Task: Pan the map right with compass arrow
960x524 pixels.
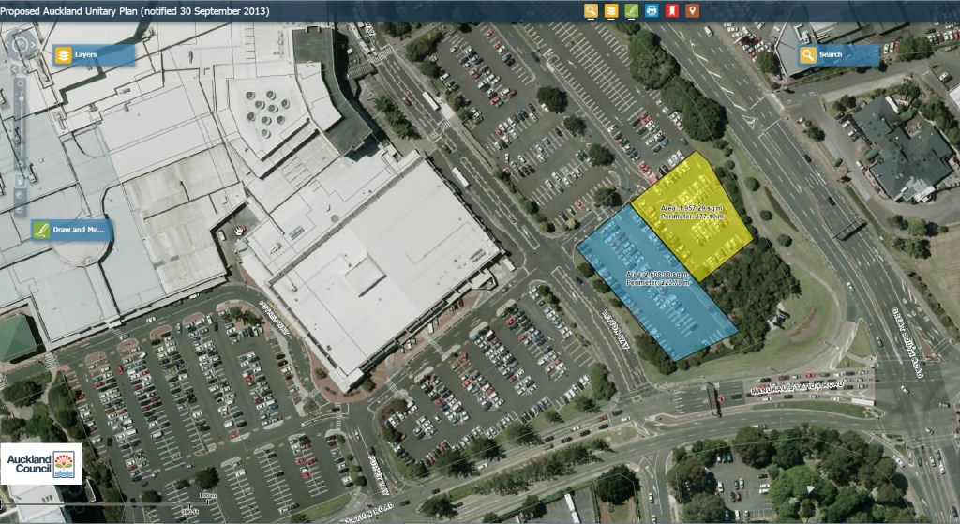Action: (x=33, y=45)
